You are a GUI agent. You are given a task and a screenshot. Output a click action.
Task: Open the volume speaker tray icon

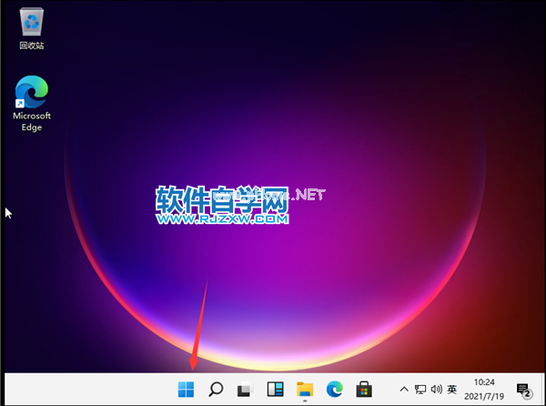(437, 389)
